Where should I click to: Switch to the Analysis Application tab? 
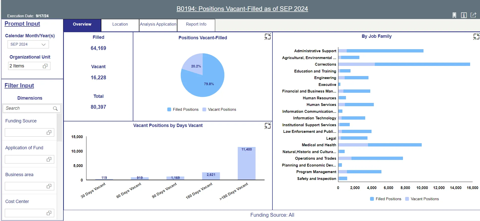coord(158,24)
